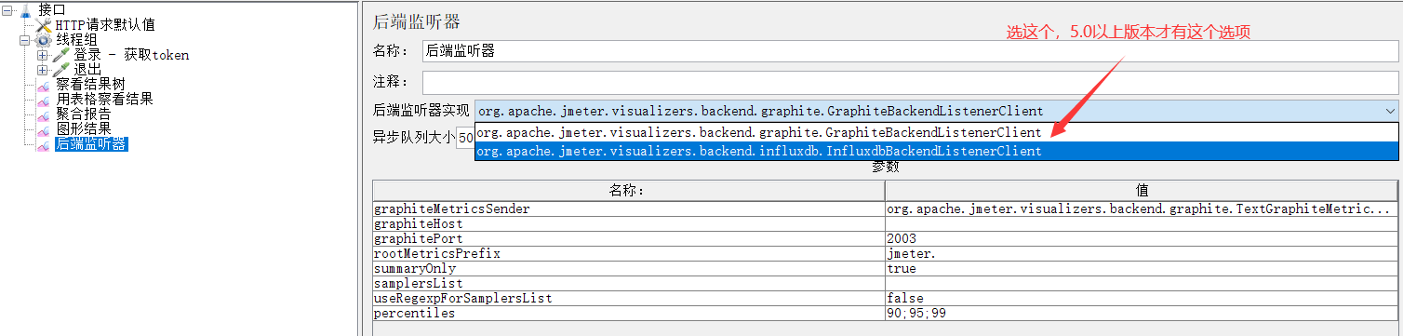The height and width of the screenshot is (336, 1403).
Task: Edit the graphiteHost value cell
Action: tap(1141, 223)
